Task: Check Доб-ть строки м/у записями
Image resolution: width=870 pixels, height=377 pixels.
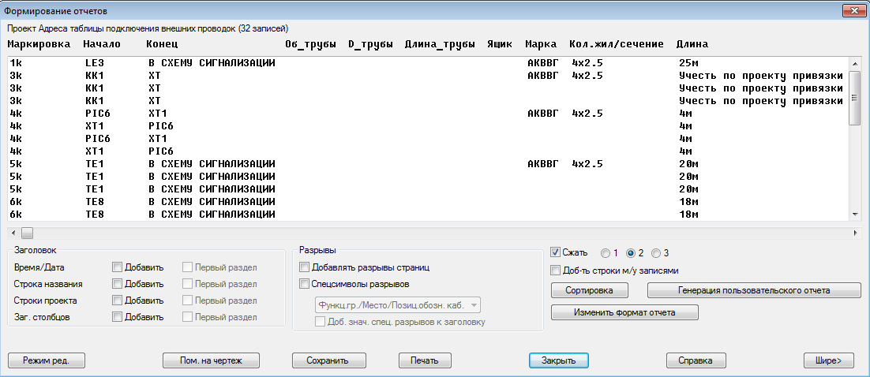Action: coord(555,271)
